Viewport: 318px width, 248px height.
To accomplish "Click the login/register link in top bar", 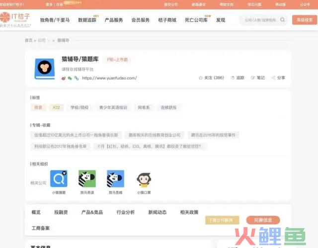I will [x=54, y=4].
